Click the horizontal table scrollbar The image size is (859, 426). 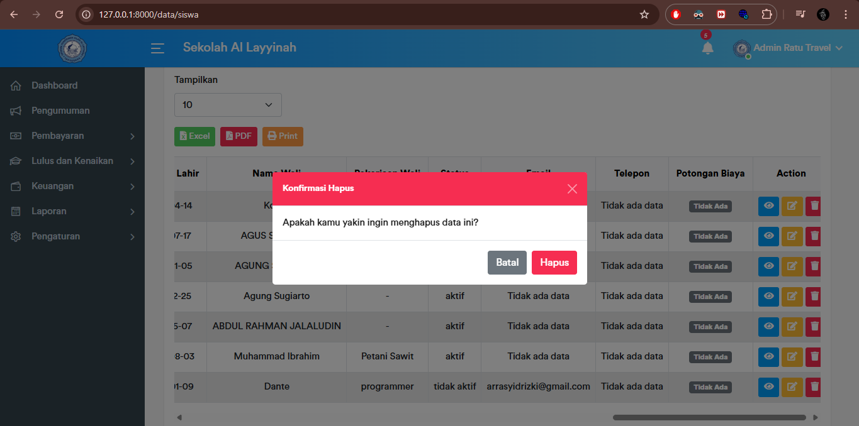709,417
